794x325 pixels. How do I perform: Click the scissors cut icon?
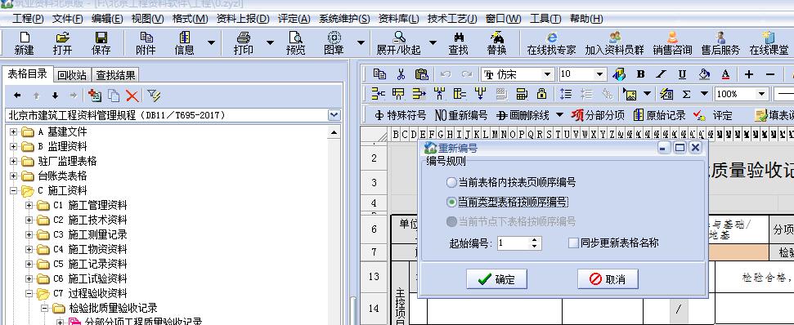click(401, 74)
